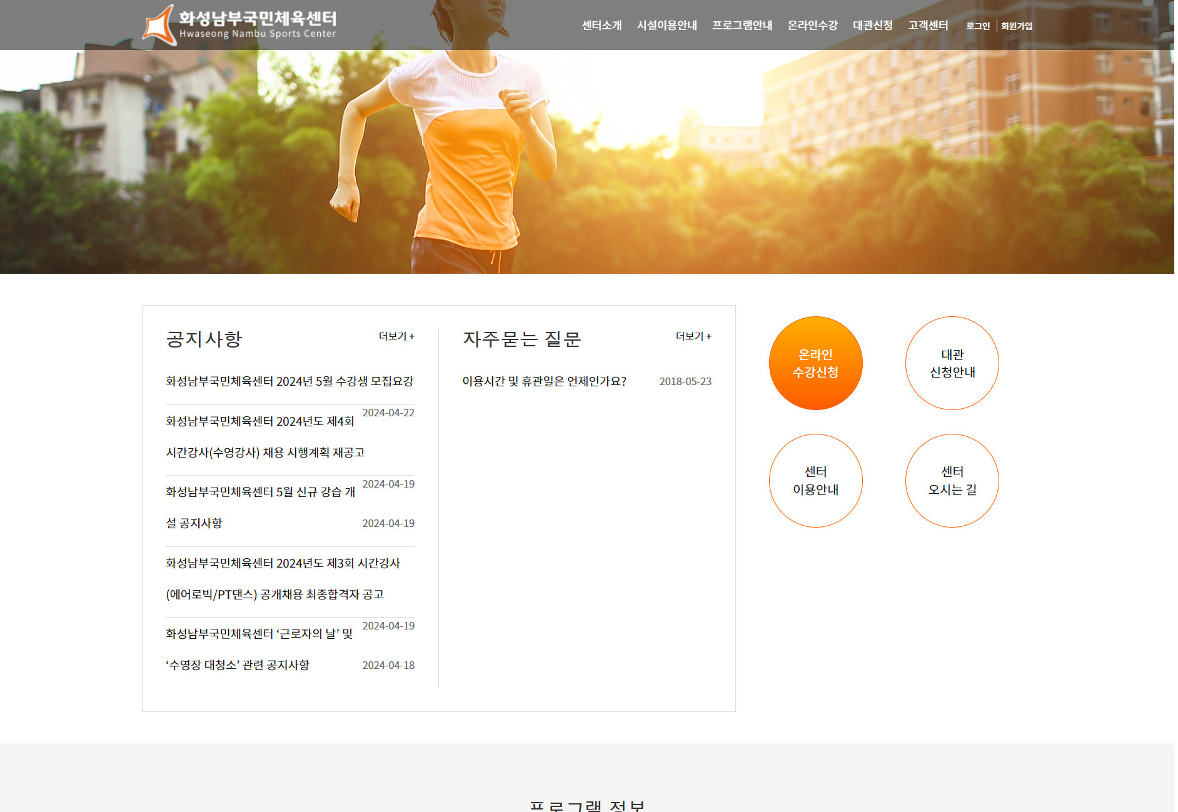This screenshot has height=812, width=1178.
Task: Click the 대관 신청안내 circle button
Action: point(952,363)
